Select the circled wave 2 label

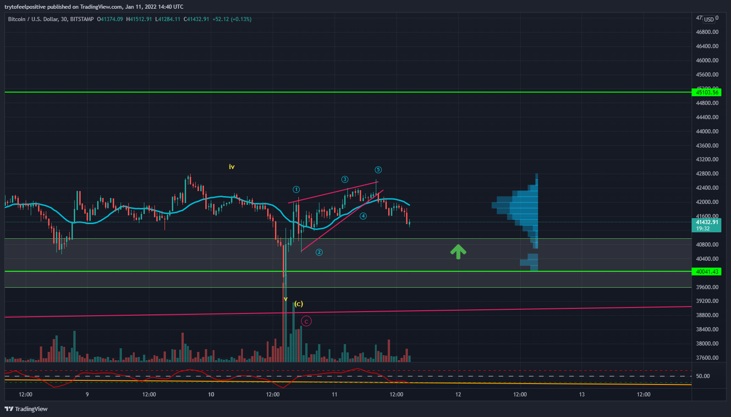click(x=319, y=252)
